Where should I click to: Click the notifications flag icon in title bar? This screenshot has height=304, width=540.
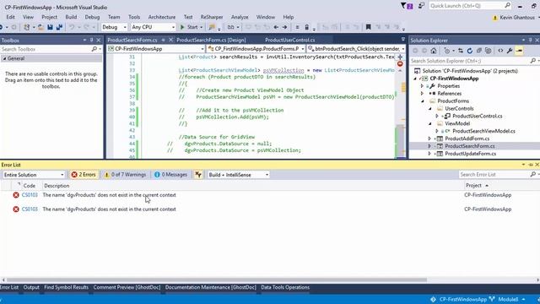click(x=407, y=6)
